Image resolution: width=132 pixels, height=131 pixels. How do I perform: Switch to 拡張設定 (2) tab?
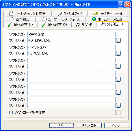pyautogui.click(x=54, y=25)
